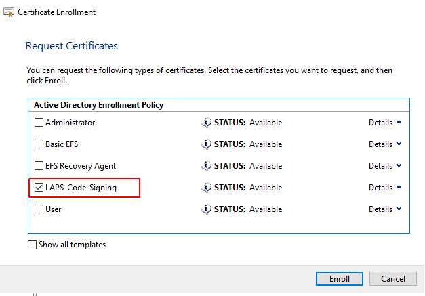The image size is (425, 296).
Task: Click the info icon for EFS Recovery Agent
Action: [x=206, y=166]
